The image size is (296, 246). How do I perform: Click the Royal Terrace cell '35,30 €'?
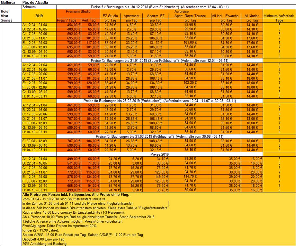pyautogui.click(x=190, y=56)
